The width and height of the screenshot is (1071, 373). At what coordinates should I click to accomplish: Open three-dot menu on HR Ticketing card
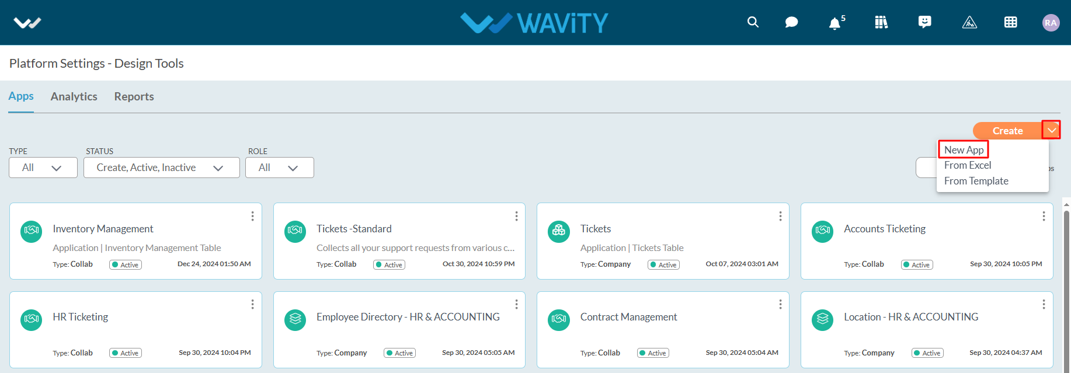252,304
